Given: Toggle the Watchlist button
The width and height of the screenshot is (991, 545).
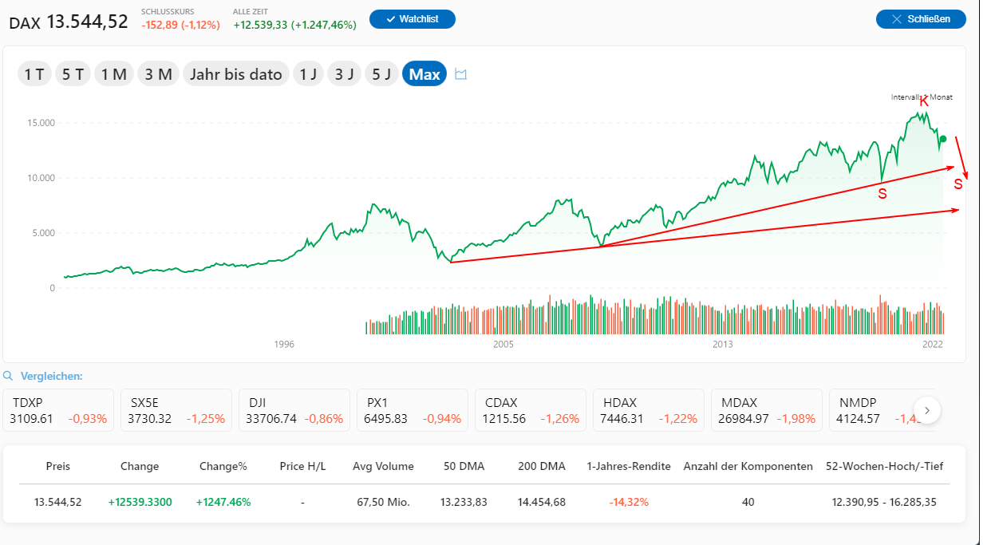Looking at the screenshot, I should pyautogui.click(x=413, y=19).
